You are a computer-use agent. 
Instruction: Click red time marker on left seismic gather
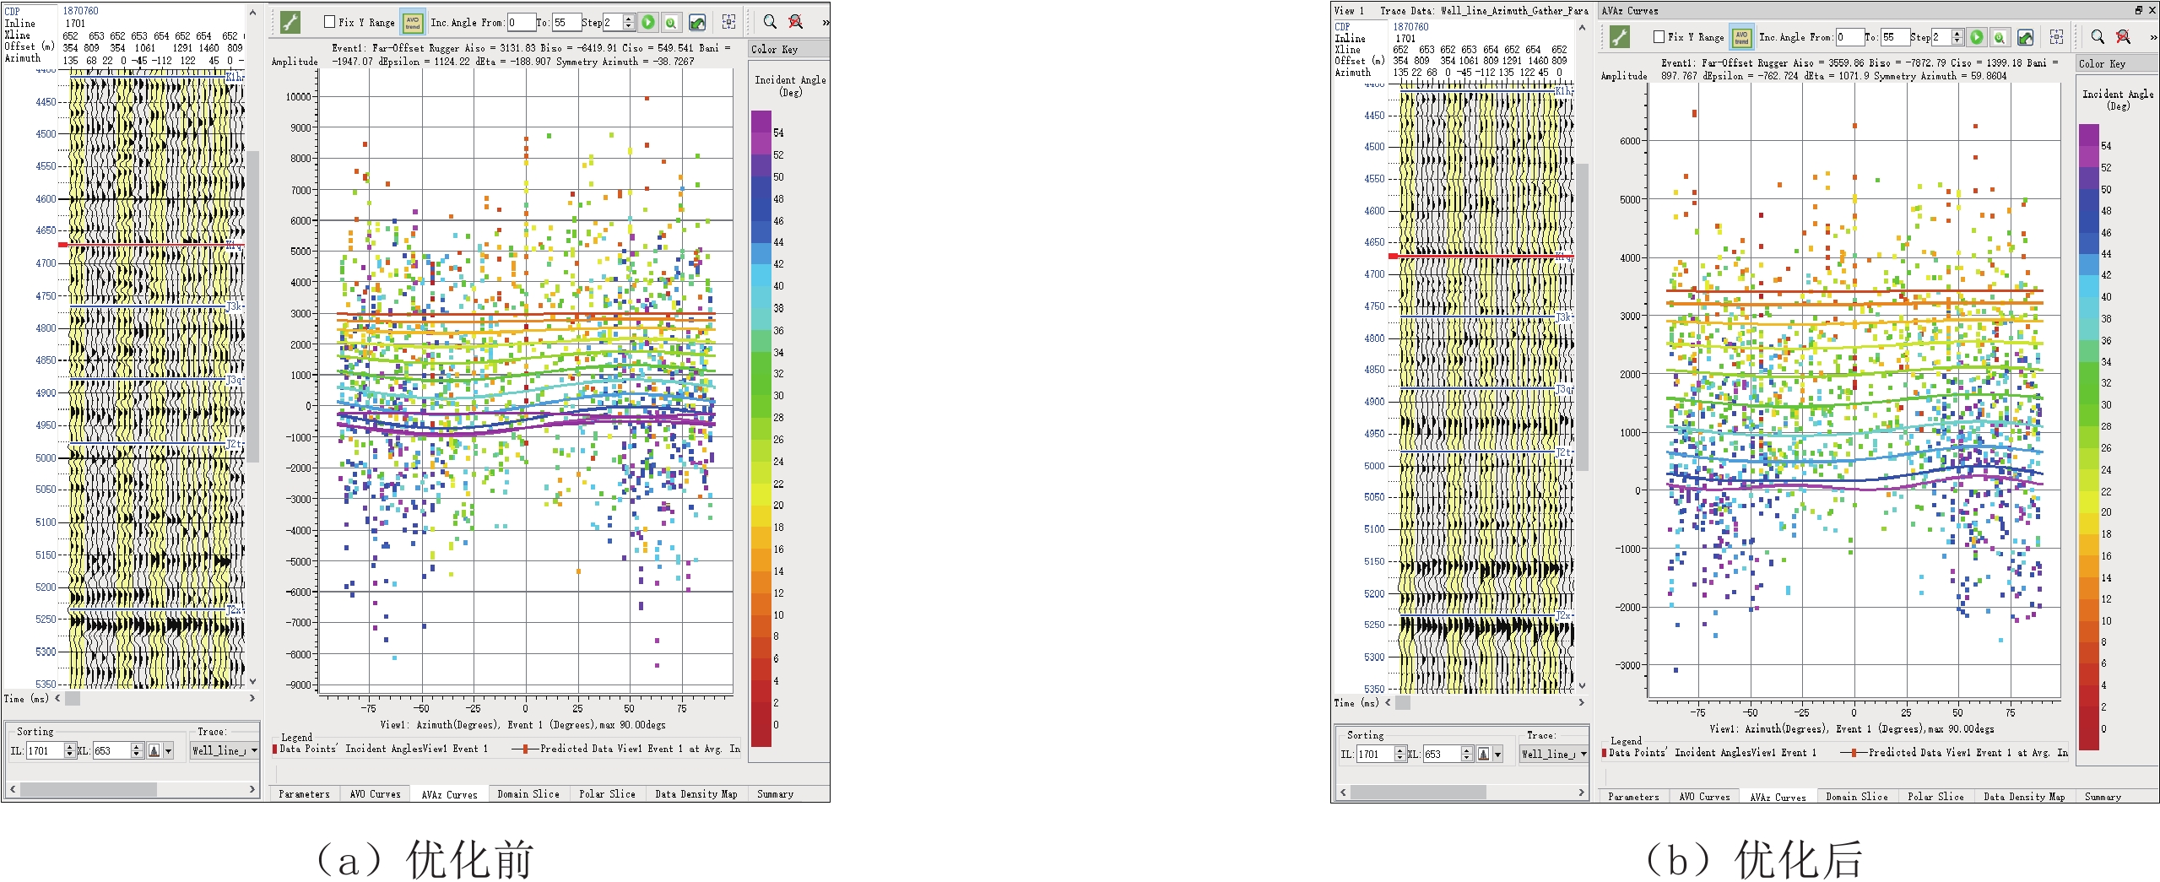coord(62,245)
